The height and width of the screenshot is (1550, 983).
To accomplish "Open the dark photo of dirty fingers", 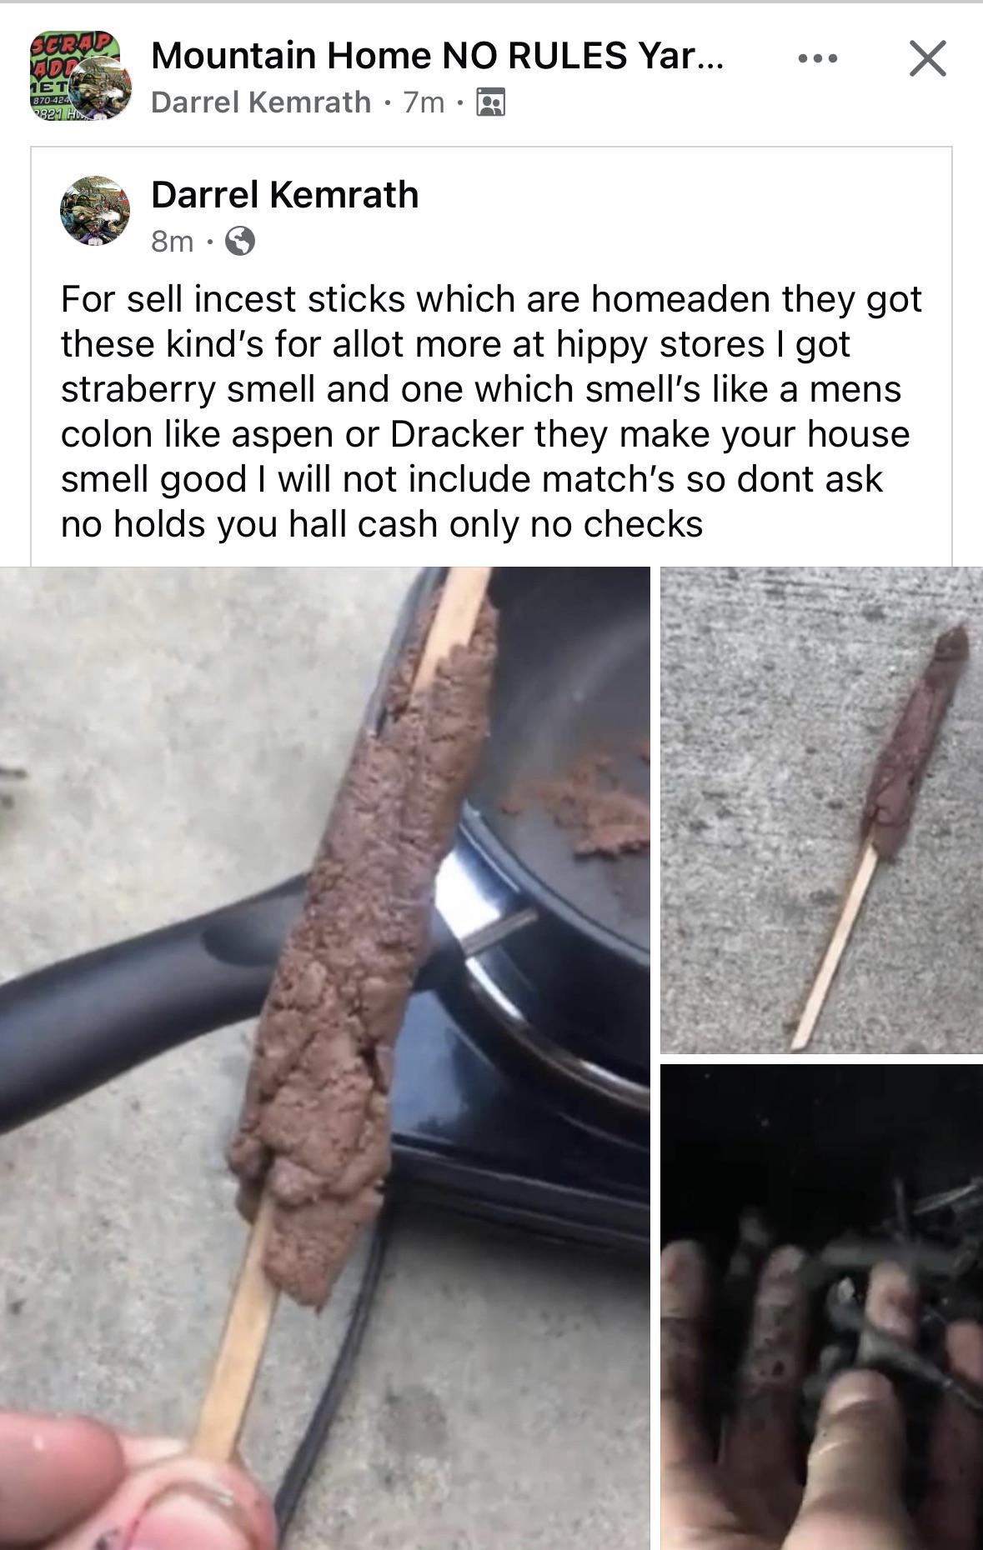I will pos(821,1307).
